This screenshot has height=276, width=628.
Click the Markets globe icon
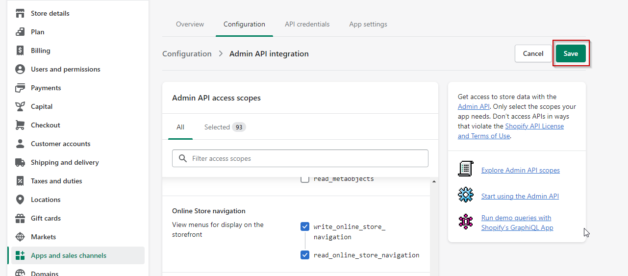(x=20, y=237)
